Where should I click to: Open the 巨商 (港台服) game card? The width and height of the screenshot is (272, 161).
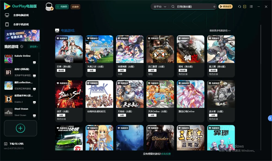(69, 56)
